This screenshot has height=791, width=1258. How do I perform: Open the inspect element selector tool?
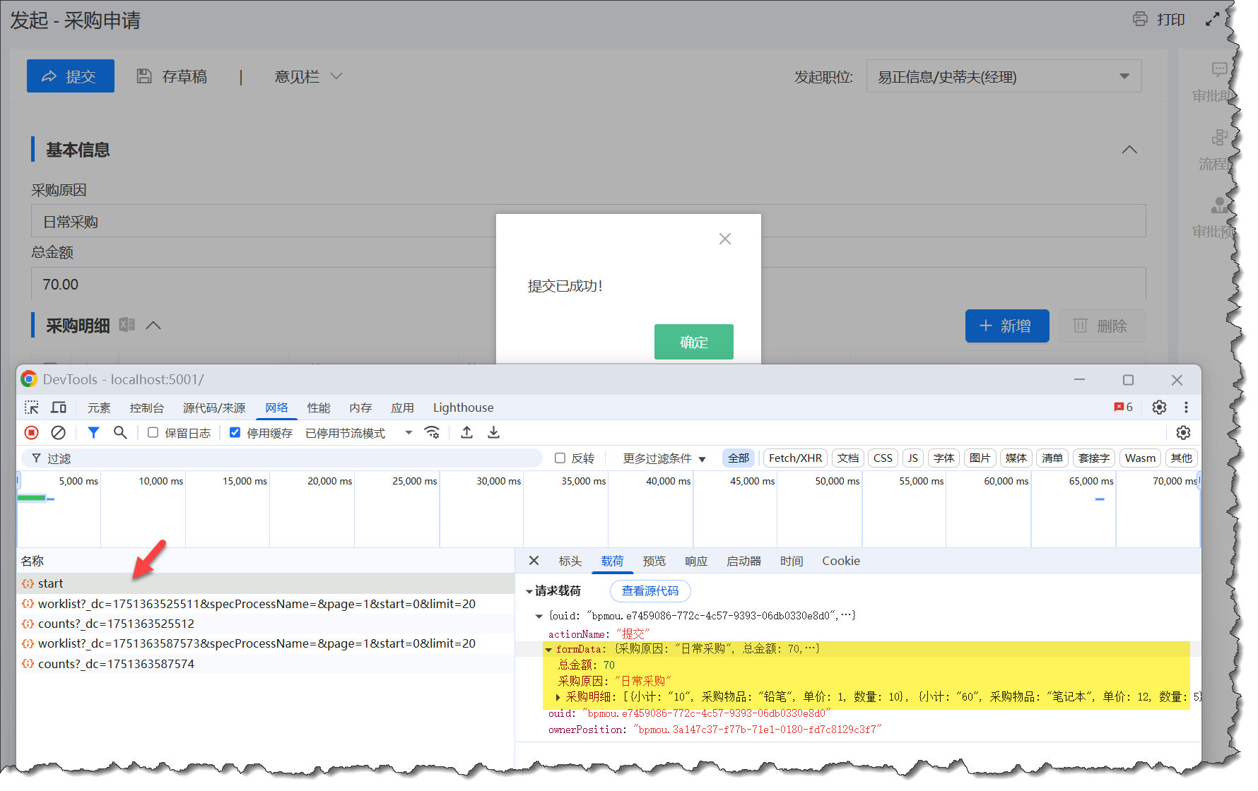32,408
